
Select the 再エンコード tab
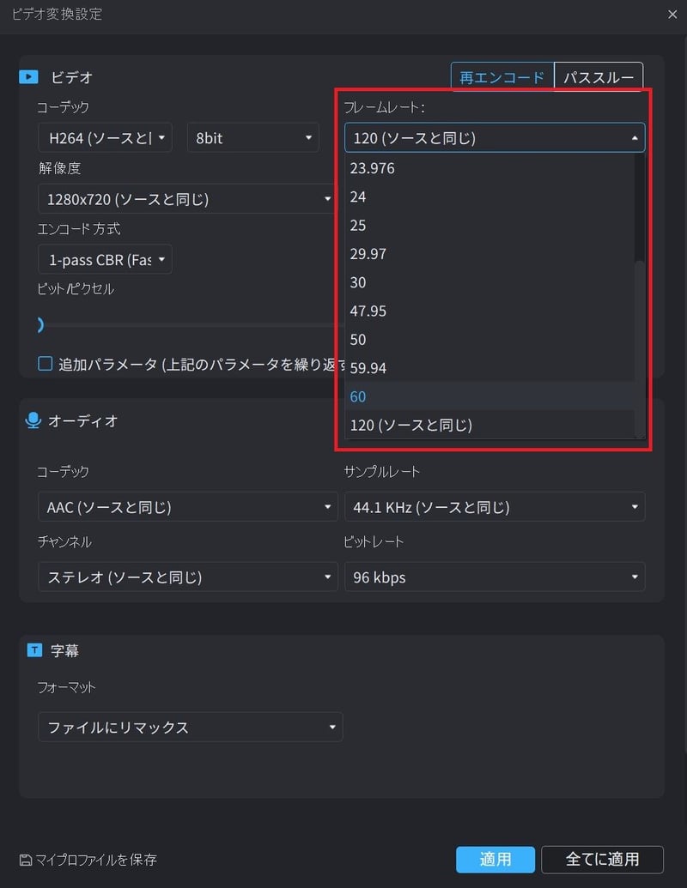[502, 76]
